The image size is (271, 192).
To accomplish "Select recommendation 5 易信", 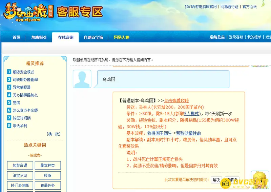I will [16, 102].
